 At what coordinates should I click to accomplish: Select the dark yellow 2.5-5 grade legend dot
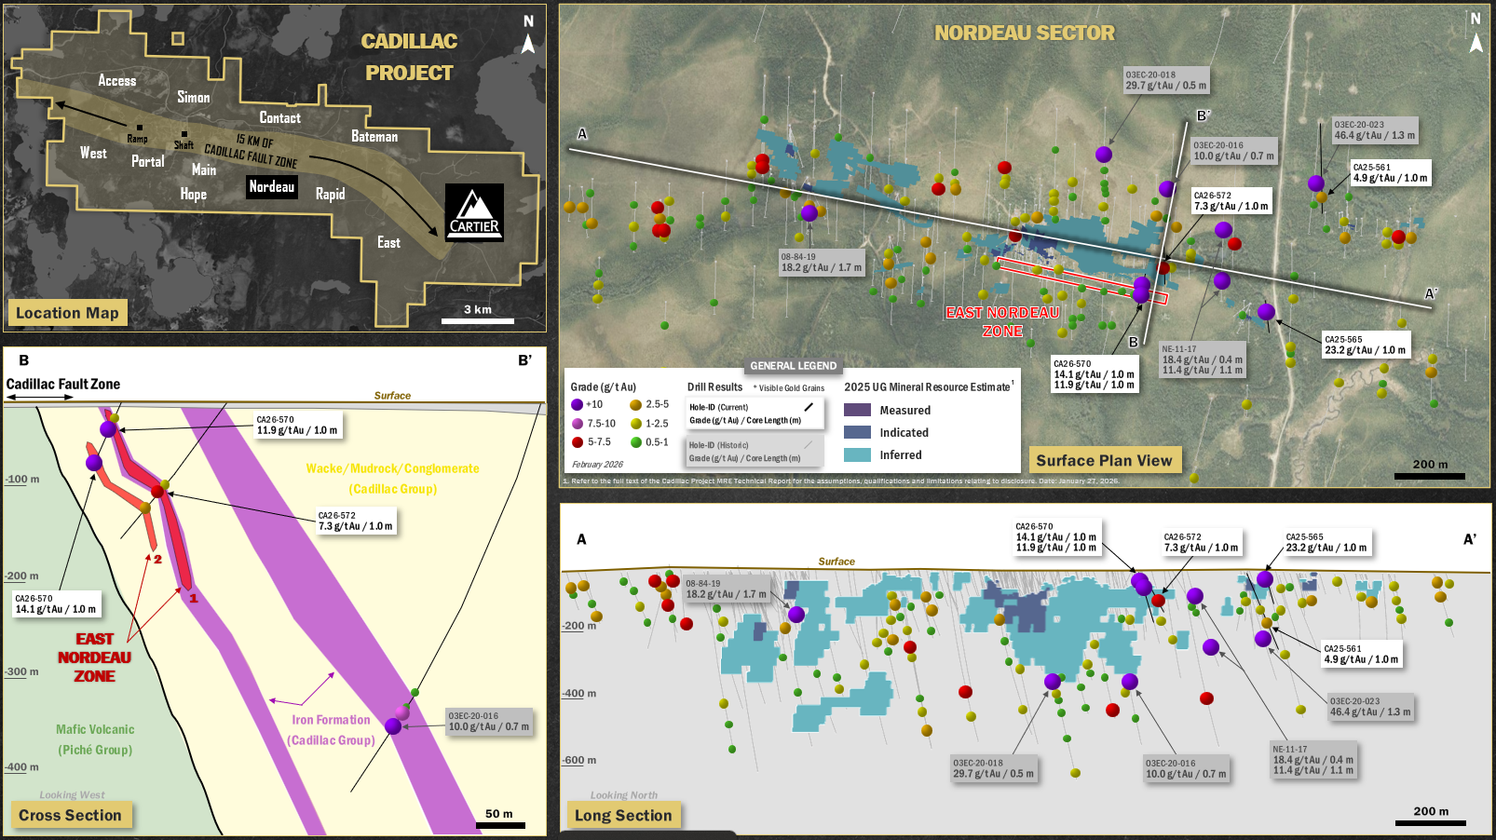[635, 405]
